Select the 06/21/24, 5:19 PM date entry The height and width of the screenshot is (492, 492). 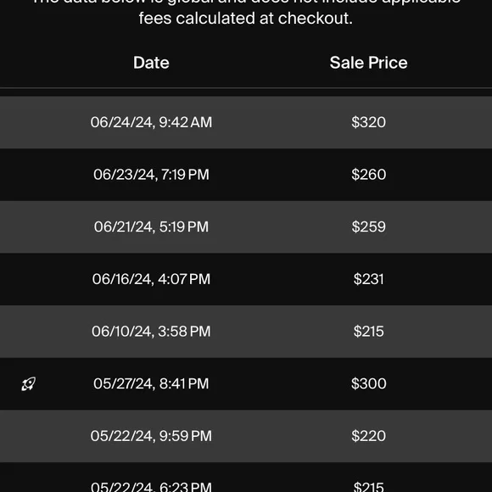tap(151, 226)
